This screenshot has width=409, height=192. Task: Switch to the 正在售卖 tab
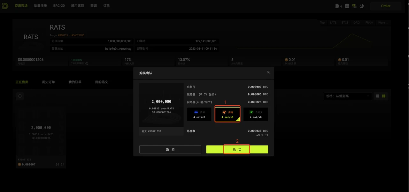(x=22, y=82)
